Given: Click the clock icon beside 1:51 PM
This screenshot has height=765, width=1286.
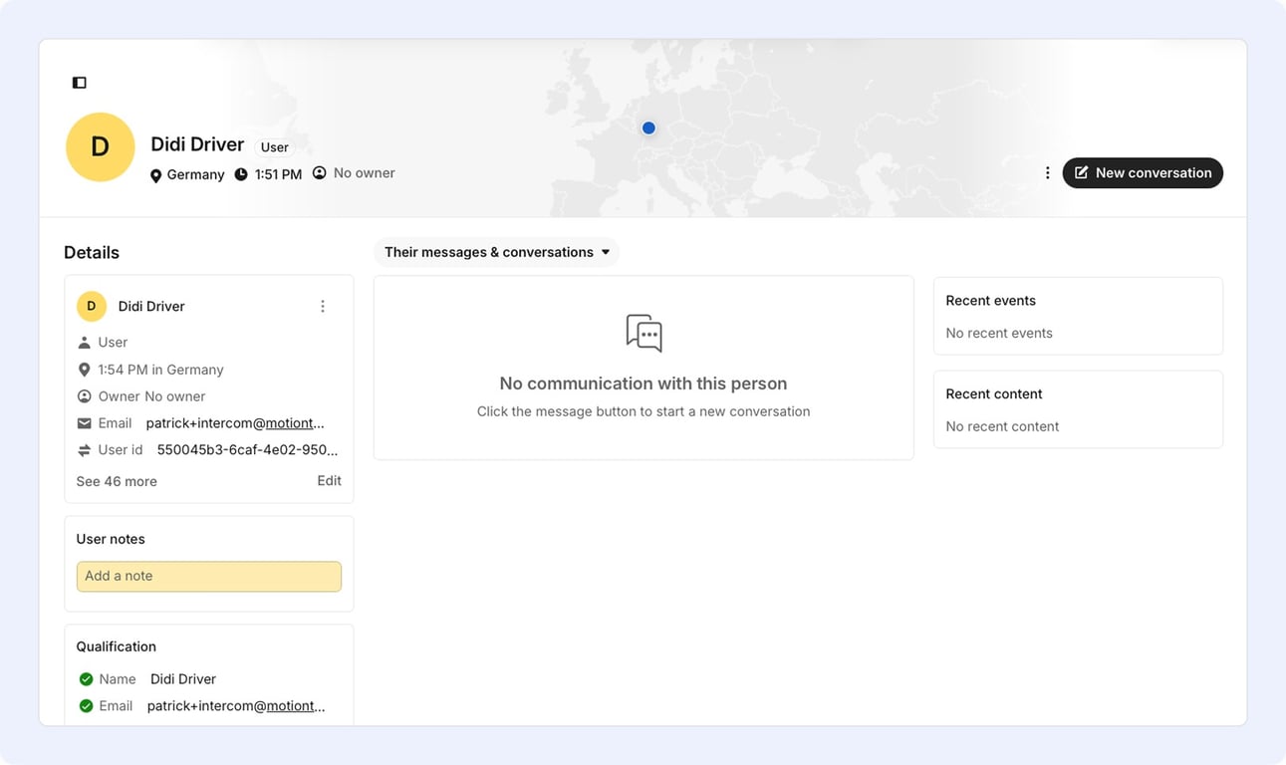Looking at the screenshot, I should (241, 174).
